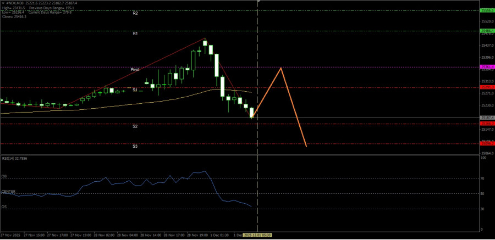The height and width of the screenshot is (240, 495).
Task: Click the RSI scale value 50
Action: click(x=482, y=194)
